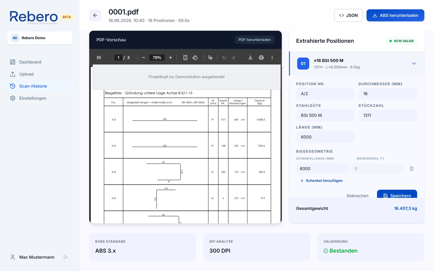Rotate the PDF page
The height and width of the screenshot is (271, 434).
(x=195, y=57)
